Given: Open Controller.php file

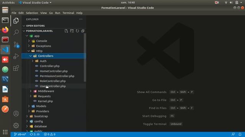Looking at the screenshot, I should pyautogui.click(x=54, y=66).
